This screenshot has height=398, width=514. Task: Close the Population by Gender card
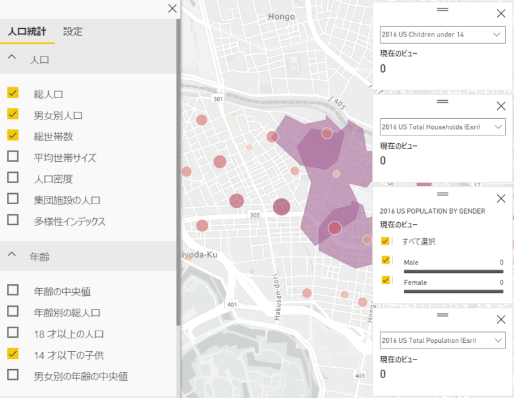pyautogui.click(x=501, y=198)
